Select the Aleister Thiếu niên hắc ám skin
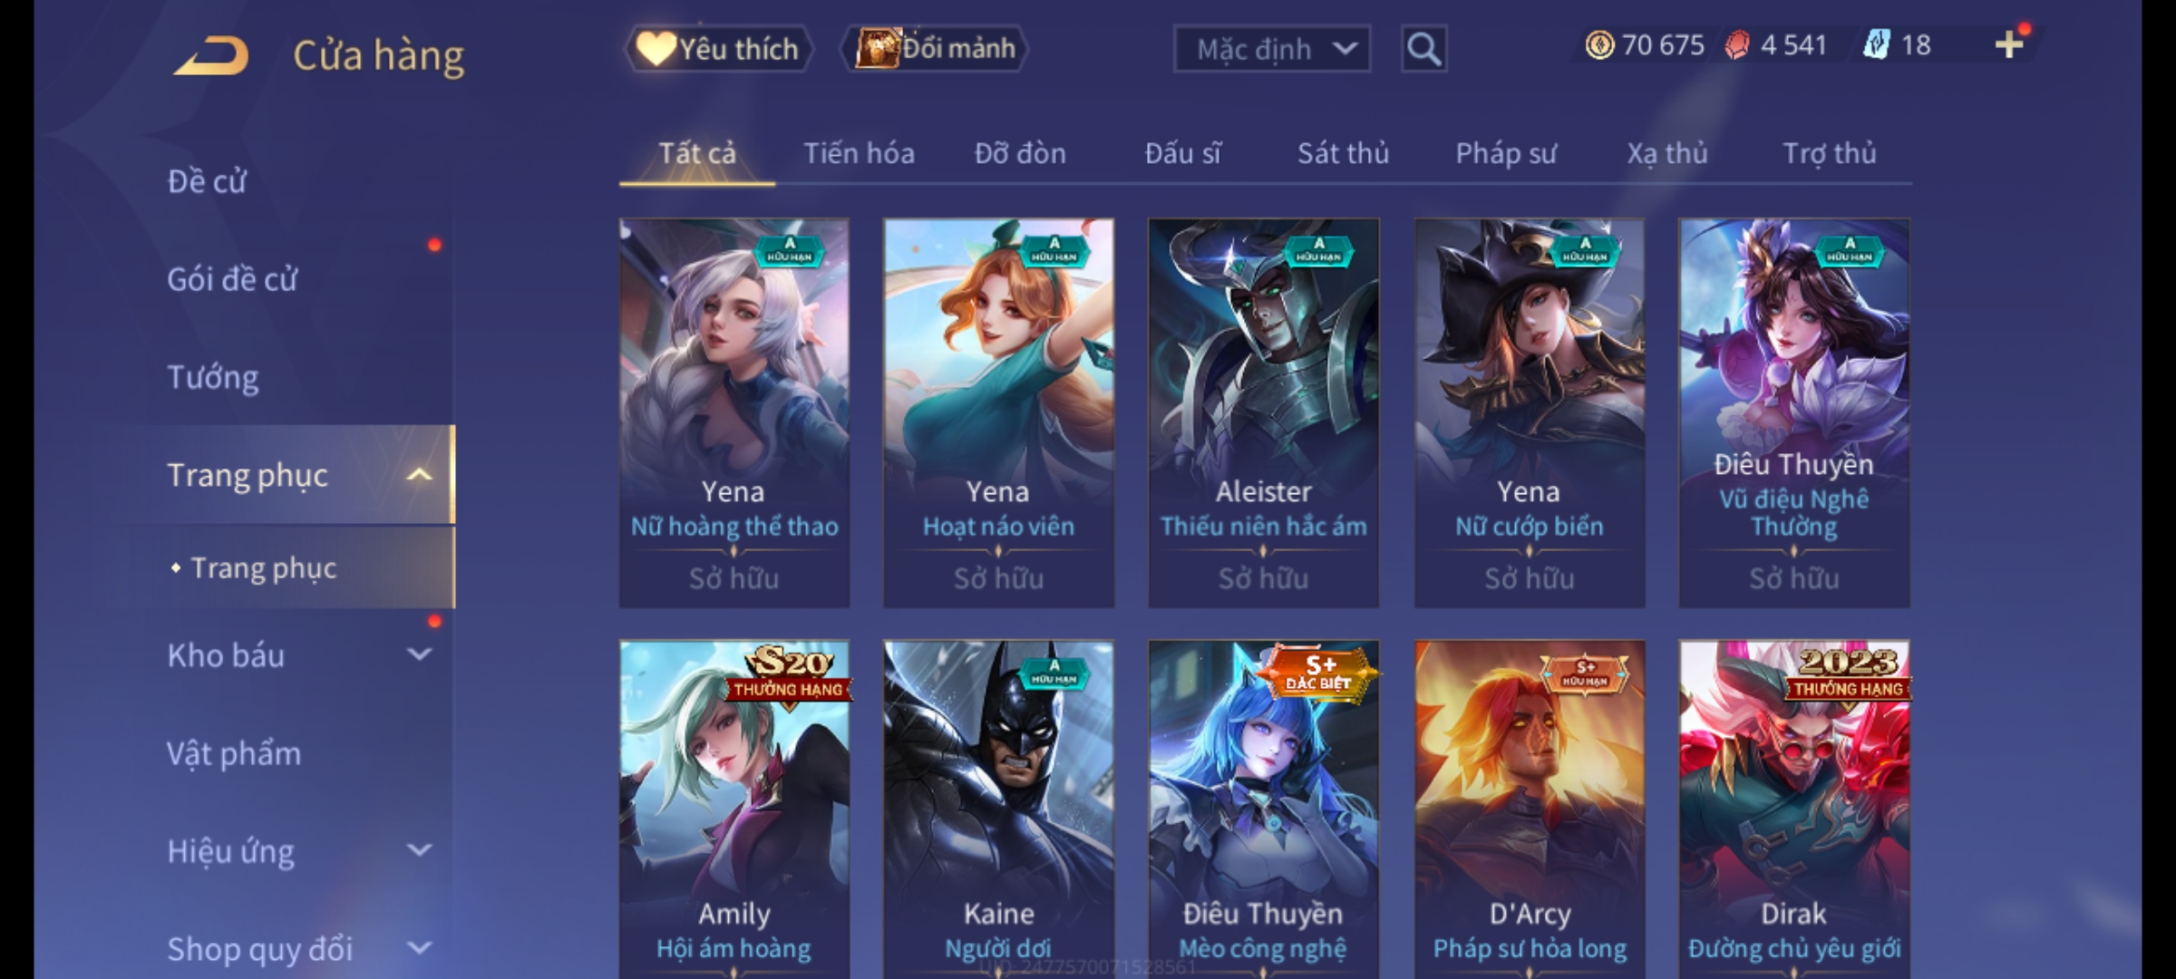Viewport: 2176px width, 979px height. pyautogui.click(x=1263, y=412)
